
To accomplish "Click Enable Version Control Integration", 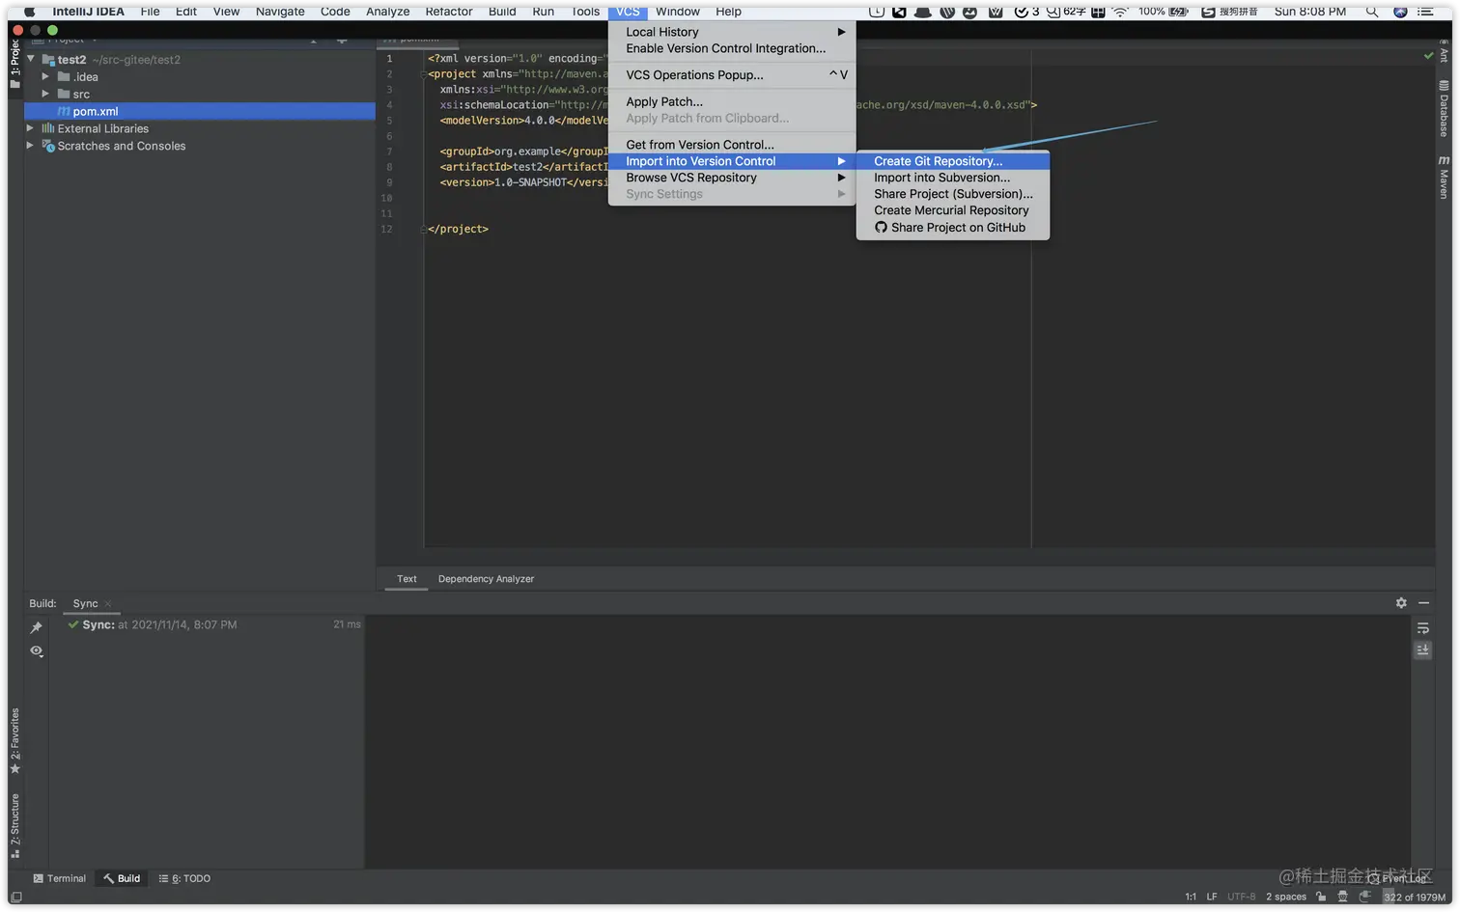I will [x=732, y=48].
